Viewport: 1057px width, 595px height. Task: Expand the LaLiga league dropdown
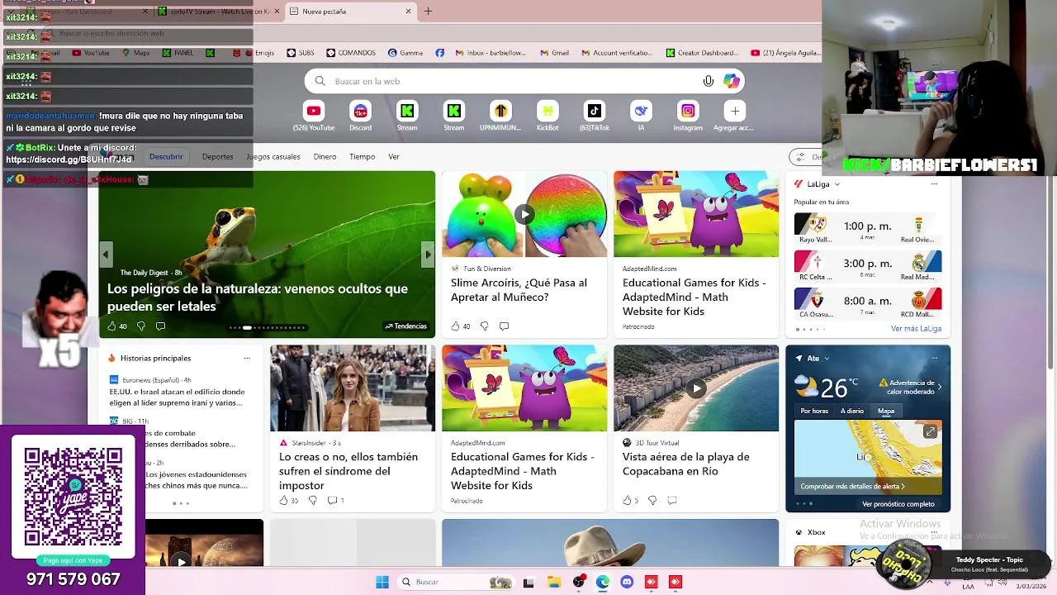click(837, 184)
